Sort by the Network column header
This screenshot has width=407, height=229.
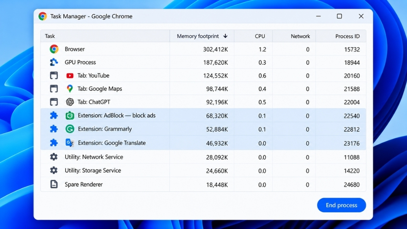[x=294, y=36]
